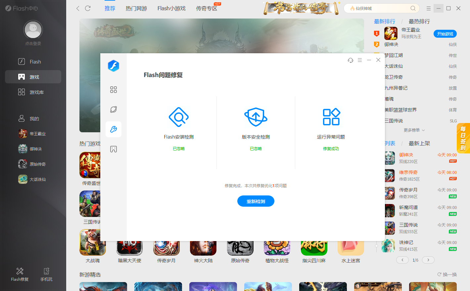Open the main window hamburger menu

[x=429, y=8]
